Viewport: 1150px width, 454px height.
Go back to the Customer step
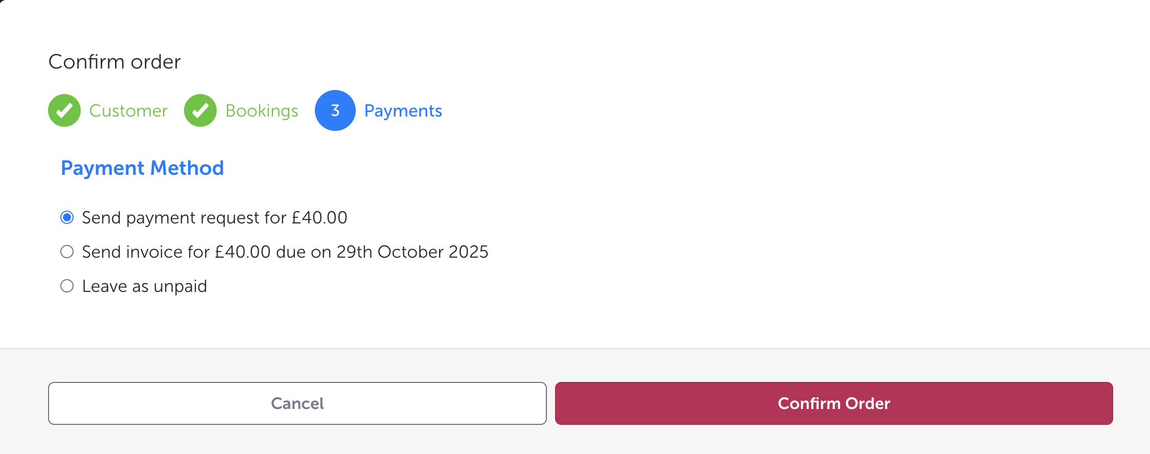pyautogui.click(x=128, y=111)
